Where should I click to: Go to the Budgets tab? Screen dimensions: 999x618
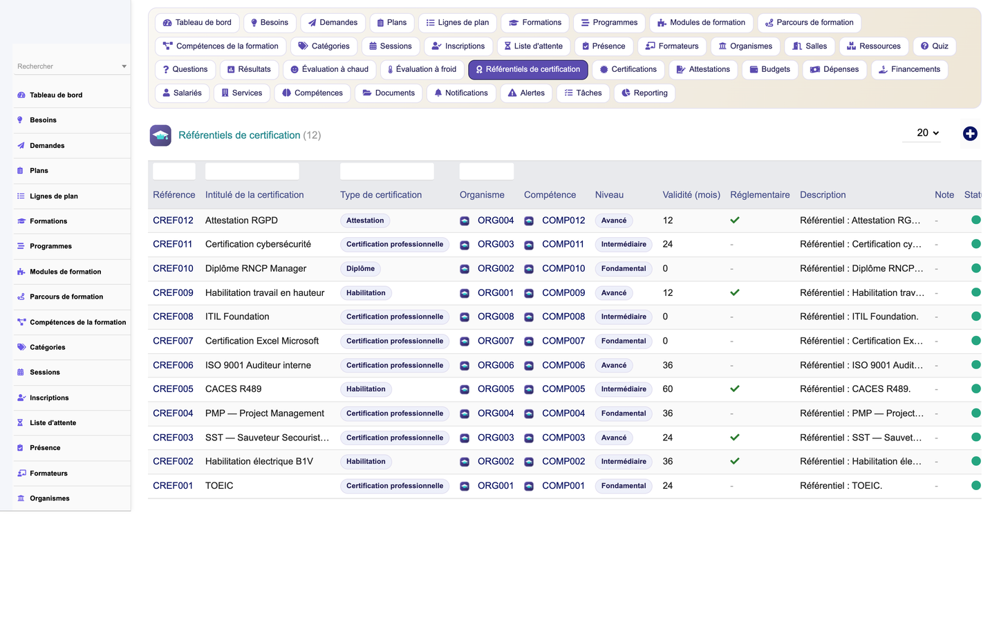pyautogui.click(x=770, y=70)
